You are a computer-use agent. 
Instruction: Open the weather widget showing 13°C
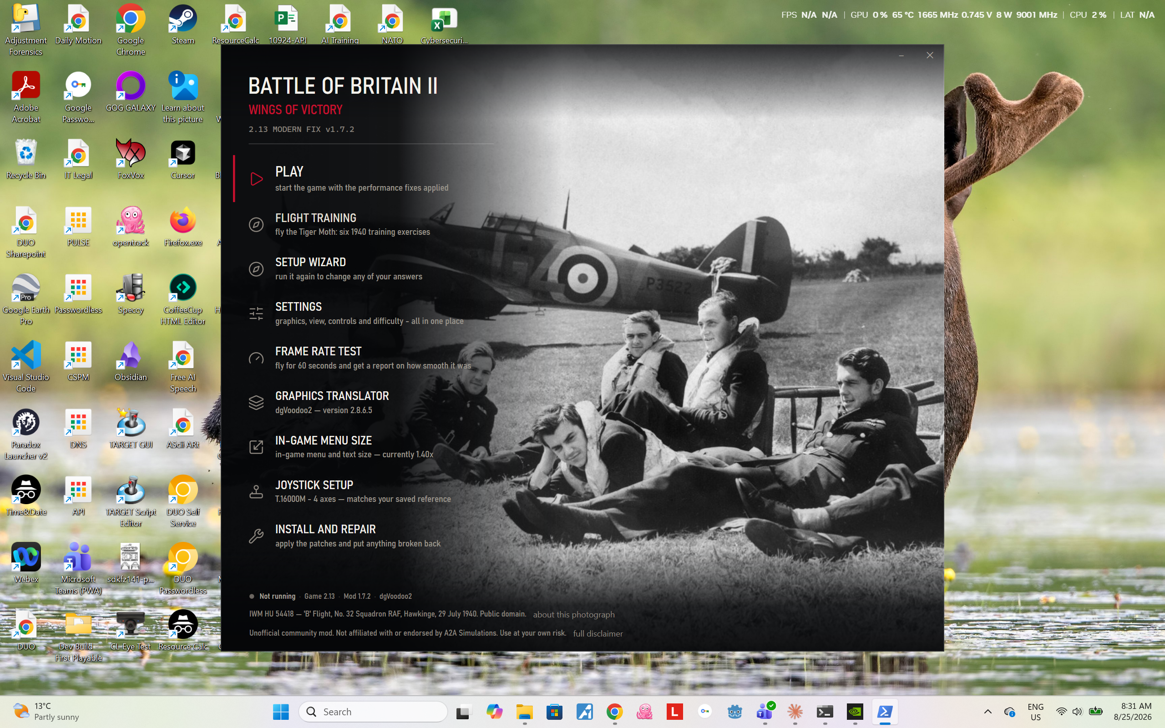click(47, 712)
